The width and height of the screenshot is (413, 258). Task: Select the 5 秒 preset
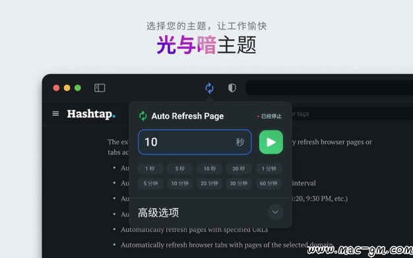[x=180, y=169]
